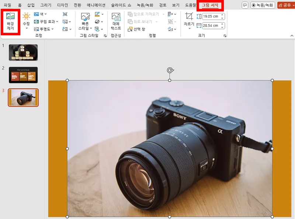Click the Group objects icon

click(170, 22)
